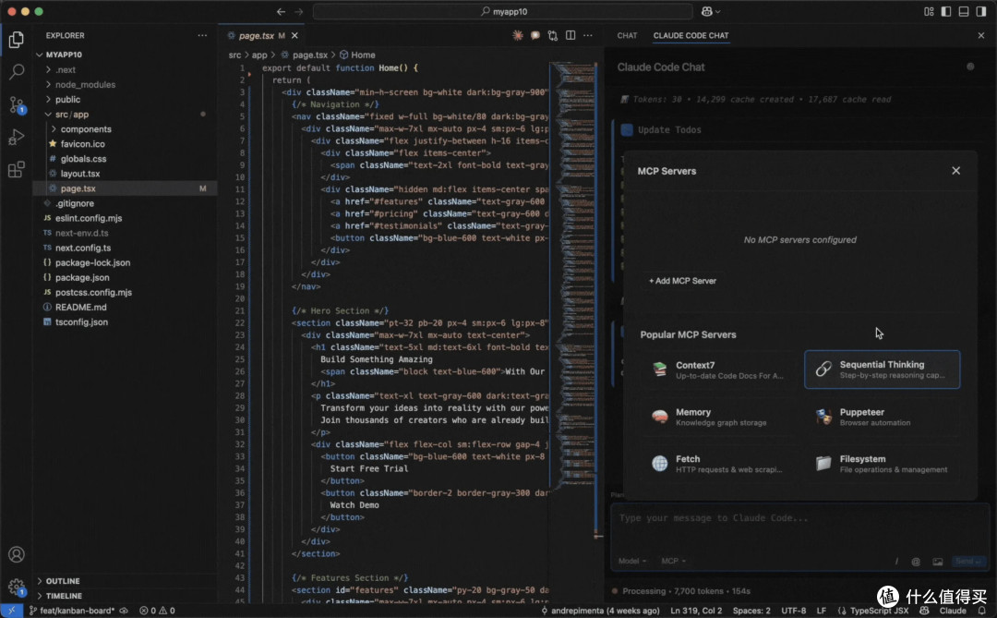997x618 pixels.
Task: Expand the .next folder
Action: 125,70
